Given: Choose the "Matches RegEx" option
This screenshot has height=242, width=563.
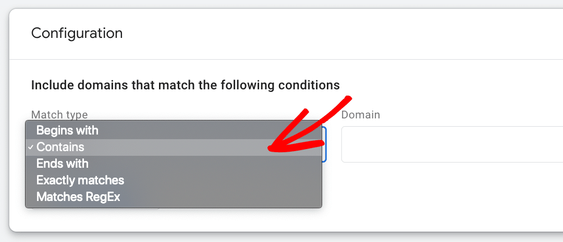Looking at the screenshot, I should 78,197.
